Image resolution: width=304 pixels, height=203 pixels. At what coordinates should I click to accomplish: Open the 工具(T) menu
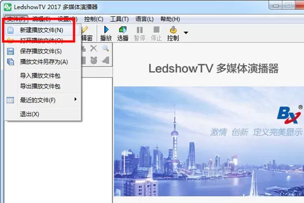coord(119,19)
